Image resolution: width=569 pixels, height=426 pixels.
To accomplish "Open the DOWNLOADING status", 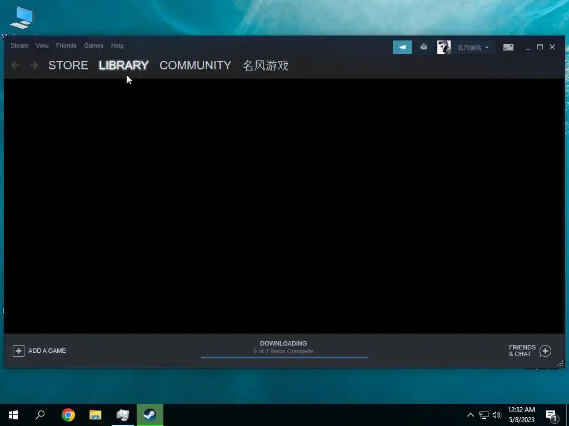I will click(283, 343).
